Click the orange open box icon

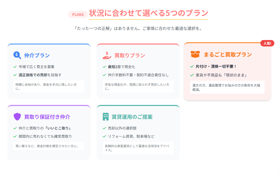point(195,54)
